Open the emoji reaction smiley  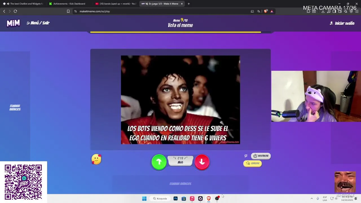(x=96, y=159)
